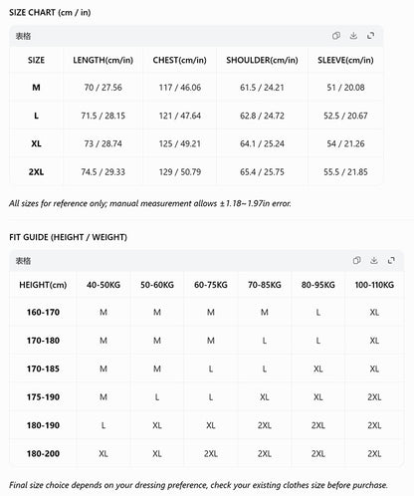Image resolution: width=414 pixels, height=496 pixels.
Task: Copy the fit guide table
Action: tap(357, 260)
